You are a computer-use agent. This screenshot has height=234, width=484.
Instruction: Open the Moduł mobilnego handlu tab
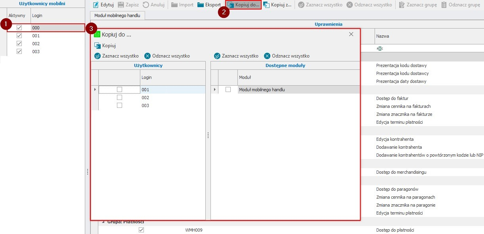[x=118, y=15]
